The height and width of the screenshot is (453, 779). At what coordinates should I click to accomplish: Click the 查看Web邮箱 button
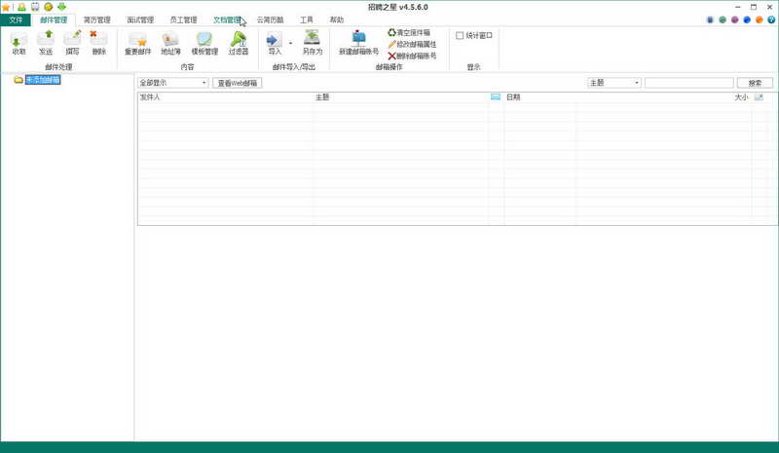237,83
